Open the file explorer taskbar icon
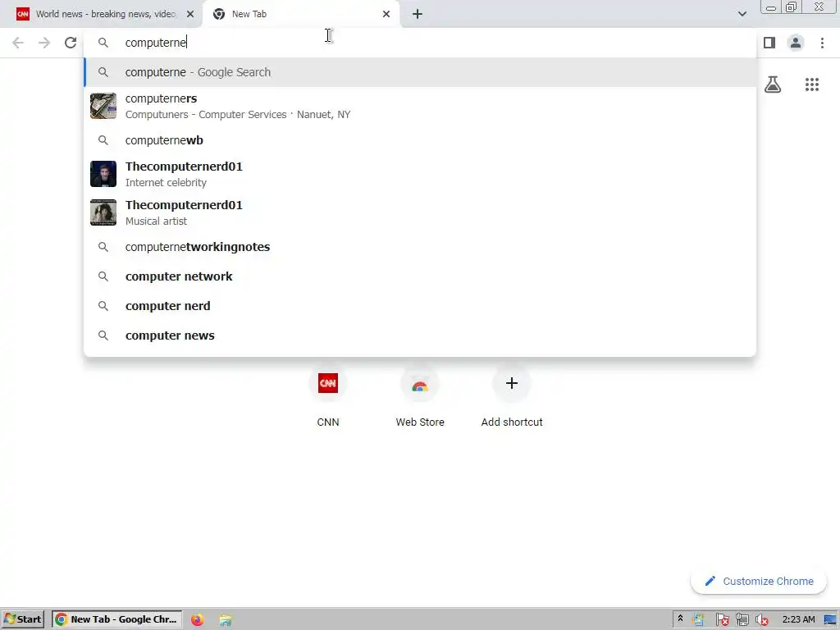Viewport: 840px width, 630px height. coord(226,620)
